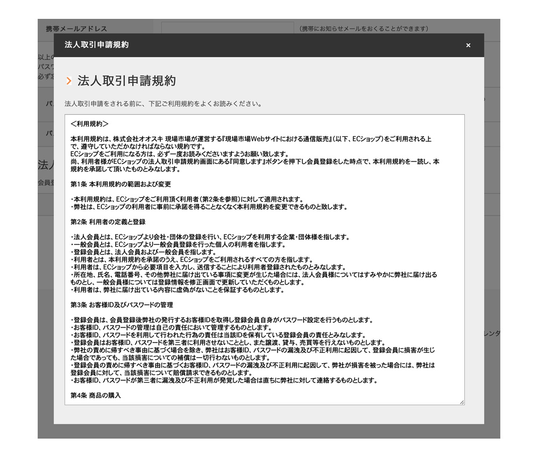Click the large 法人取引申請規約 heading
Screen dimensions: 538x458
pos(126,81)
